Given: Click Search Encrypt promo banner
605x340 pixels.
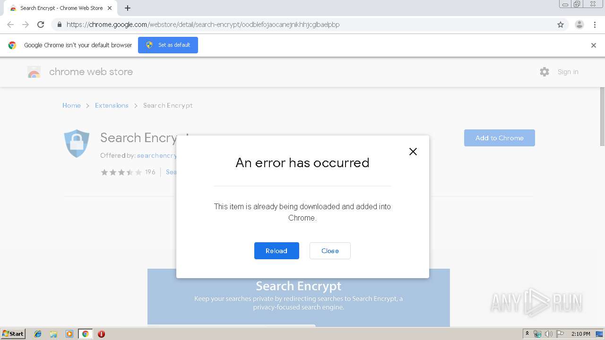Looking at the screenshot, I should (299, 297).
